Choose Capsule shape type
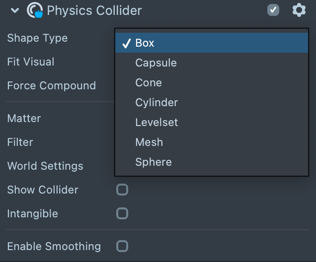The height and width of the screenshot is (262, 316). click(156, 63)
